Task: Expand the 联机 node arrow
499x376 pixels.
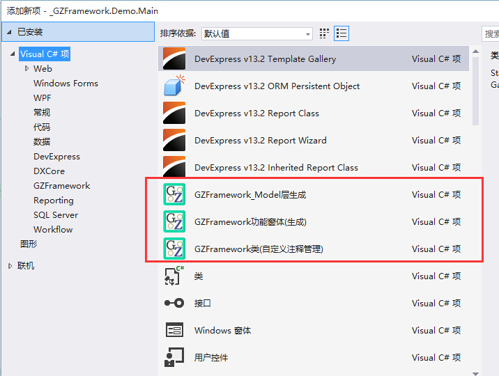Action: pos(10,266)
